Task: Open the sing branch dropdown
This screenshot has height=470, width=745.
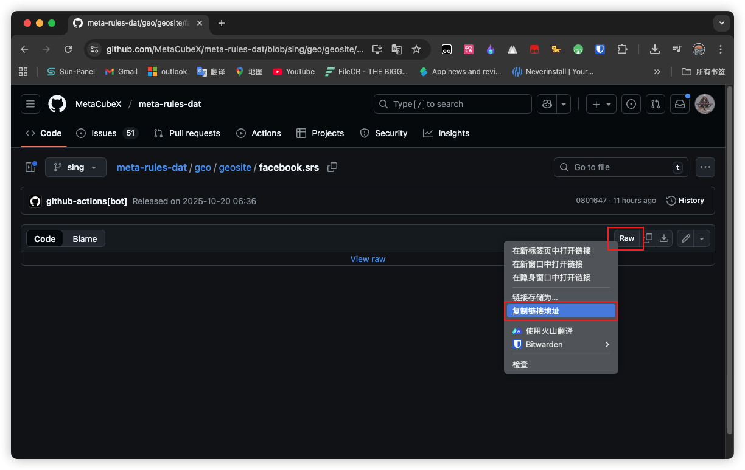Action: point(75,167)
